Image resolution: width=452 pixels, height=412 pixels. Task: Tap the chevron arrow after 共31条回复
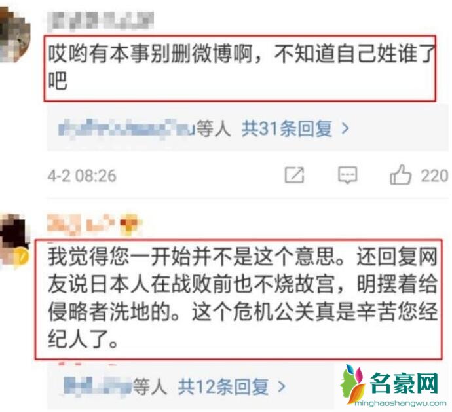coord(345,128)
